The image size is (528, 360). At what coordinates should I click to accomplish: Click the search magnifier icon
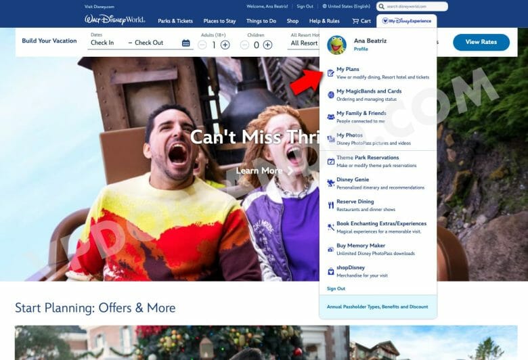[x=382, y=6]
